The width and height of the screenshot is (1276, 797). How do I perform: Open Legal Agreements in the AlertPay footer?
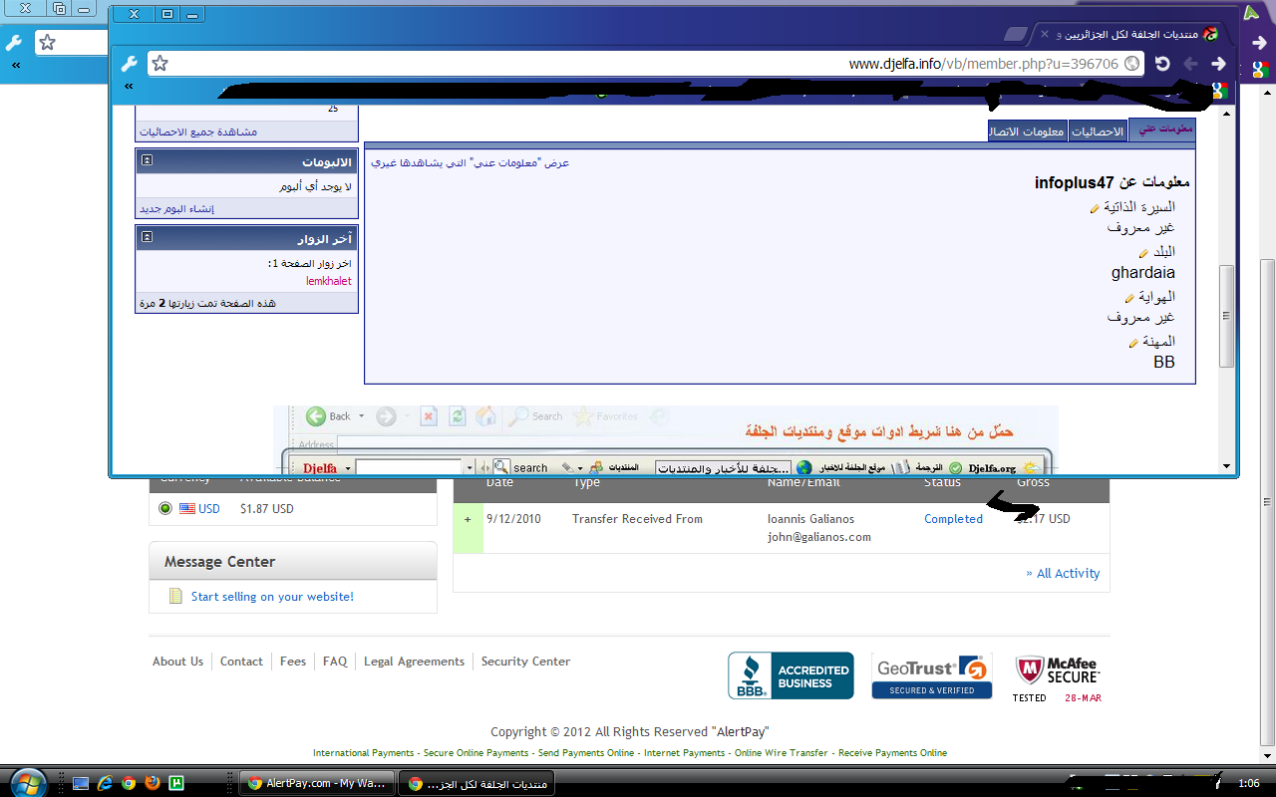(414, 662)
